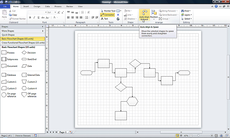Viewport: 230px width, 138px height.
Task: Click the Cut scissors command
Action: (x=12, y=11)
